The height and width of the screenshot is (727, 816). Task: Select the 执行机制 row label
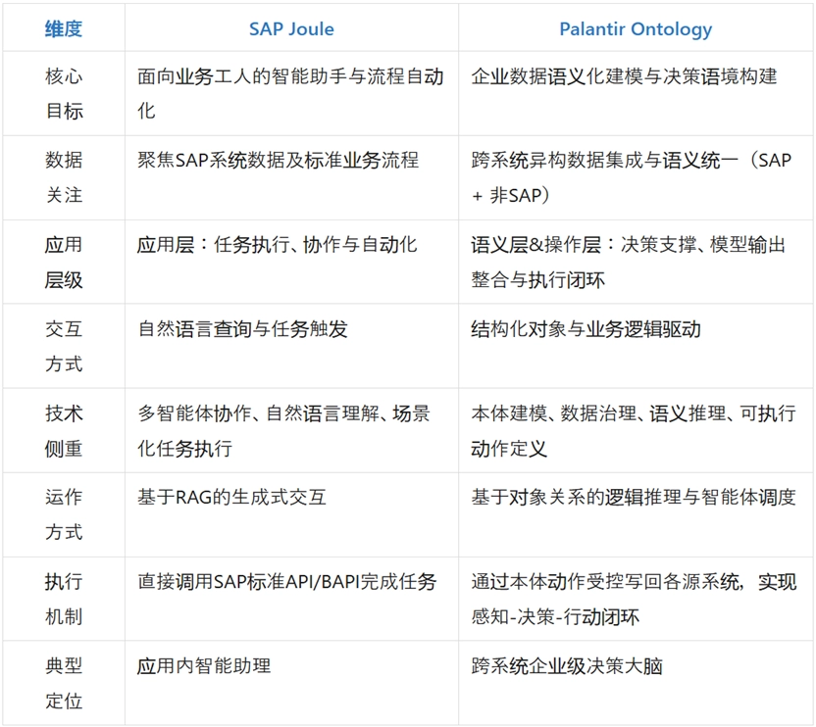click(64, 599)
